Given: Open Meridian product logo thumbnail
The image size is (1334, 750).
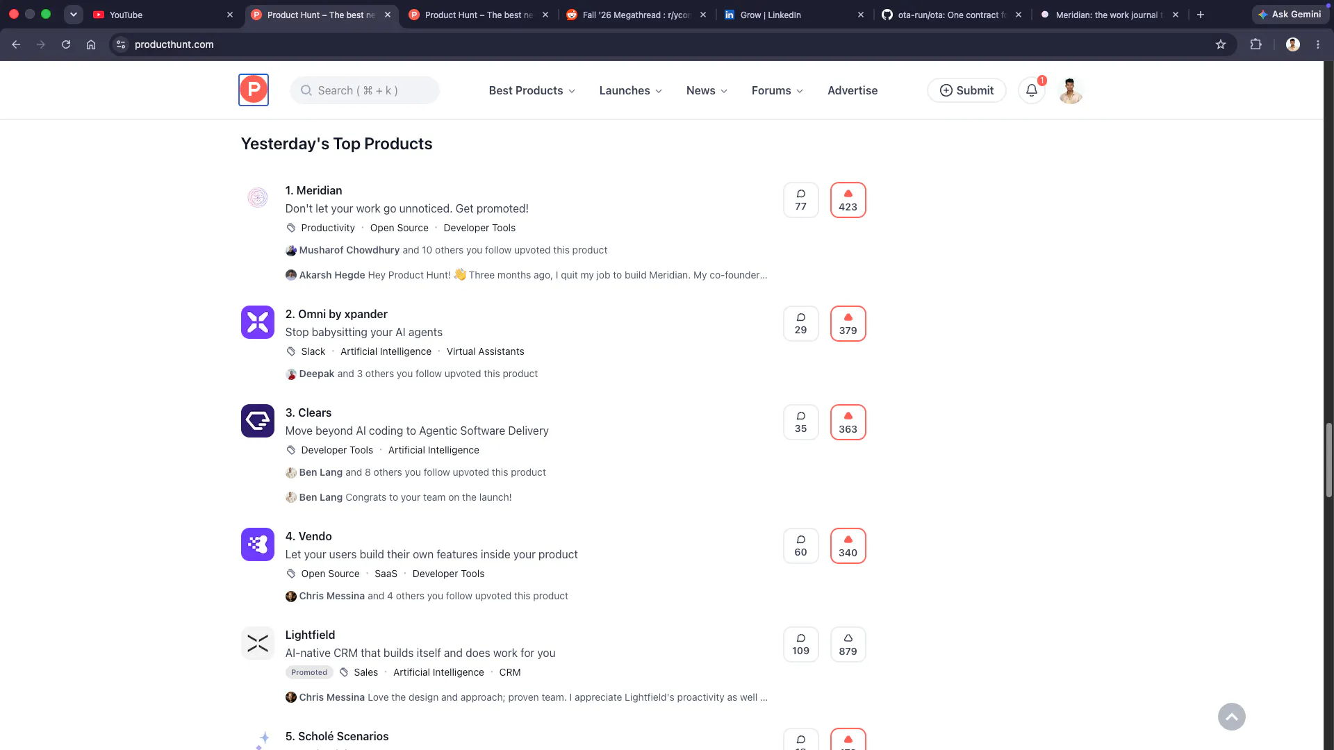Looking at the screenshot, I should pyautogui.click(x=258, y=198).
